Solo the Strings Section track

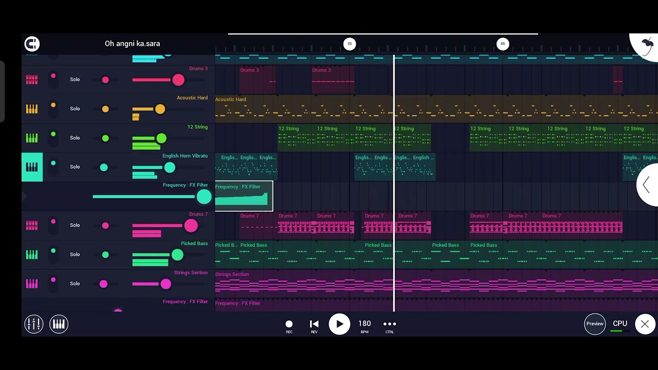75,284
